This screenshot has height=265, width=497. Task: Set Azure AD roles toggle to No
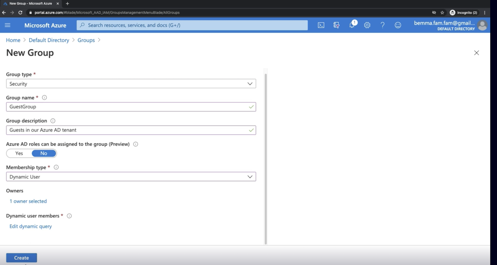44,153
